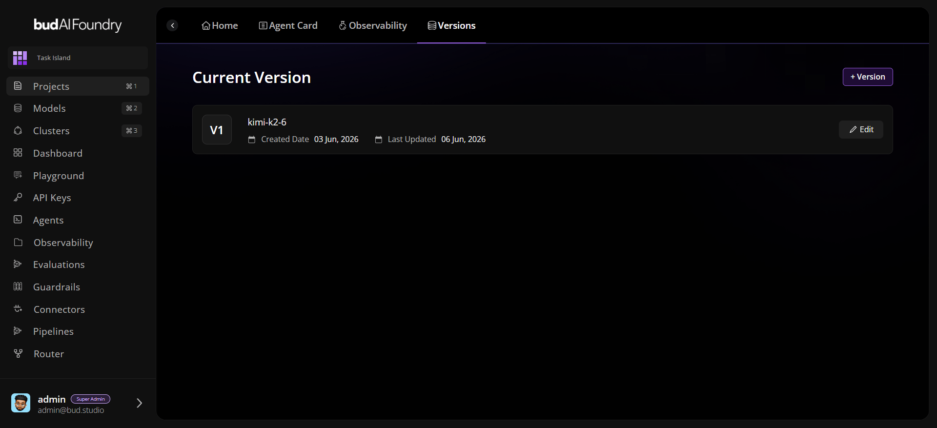Click the Router branch icon

click(18, 353)
